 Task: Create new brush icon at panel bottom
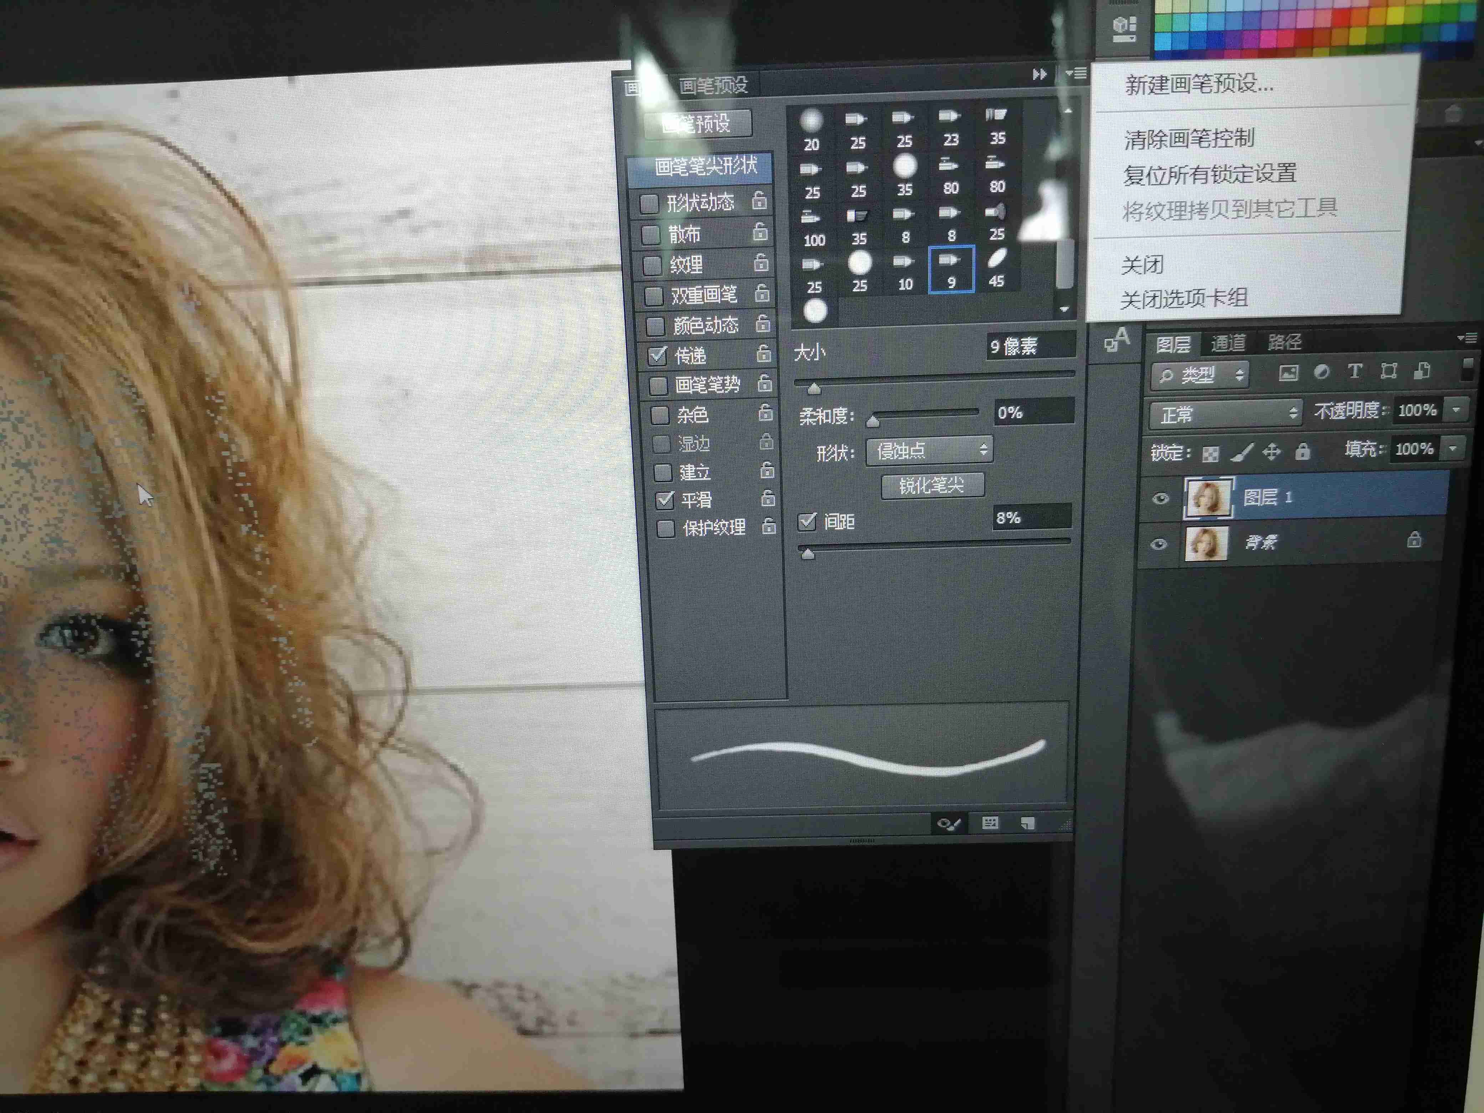point(1027,823)
